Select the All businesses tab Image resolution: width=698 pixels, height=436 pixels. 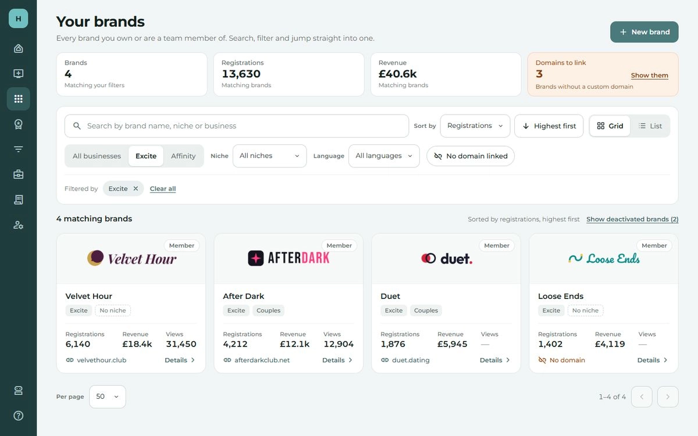(x=97, y=156)
